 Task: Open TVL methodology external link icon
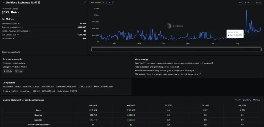tap(212, 63)
